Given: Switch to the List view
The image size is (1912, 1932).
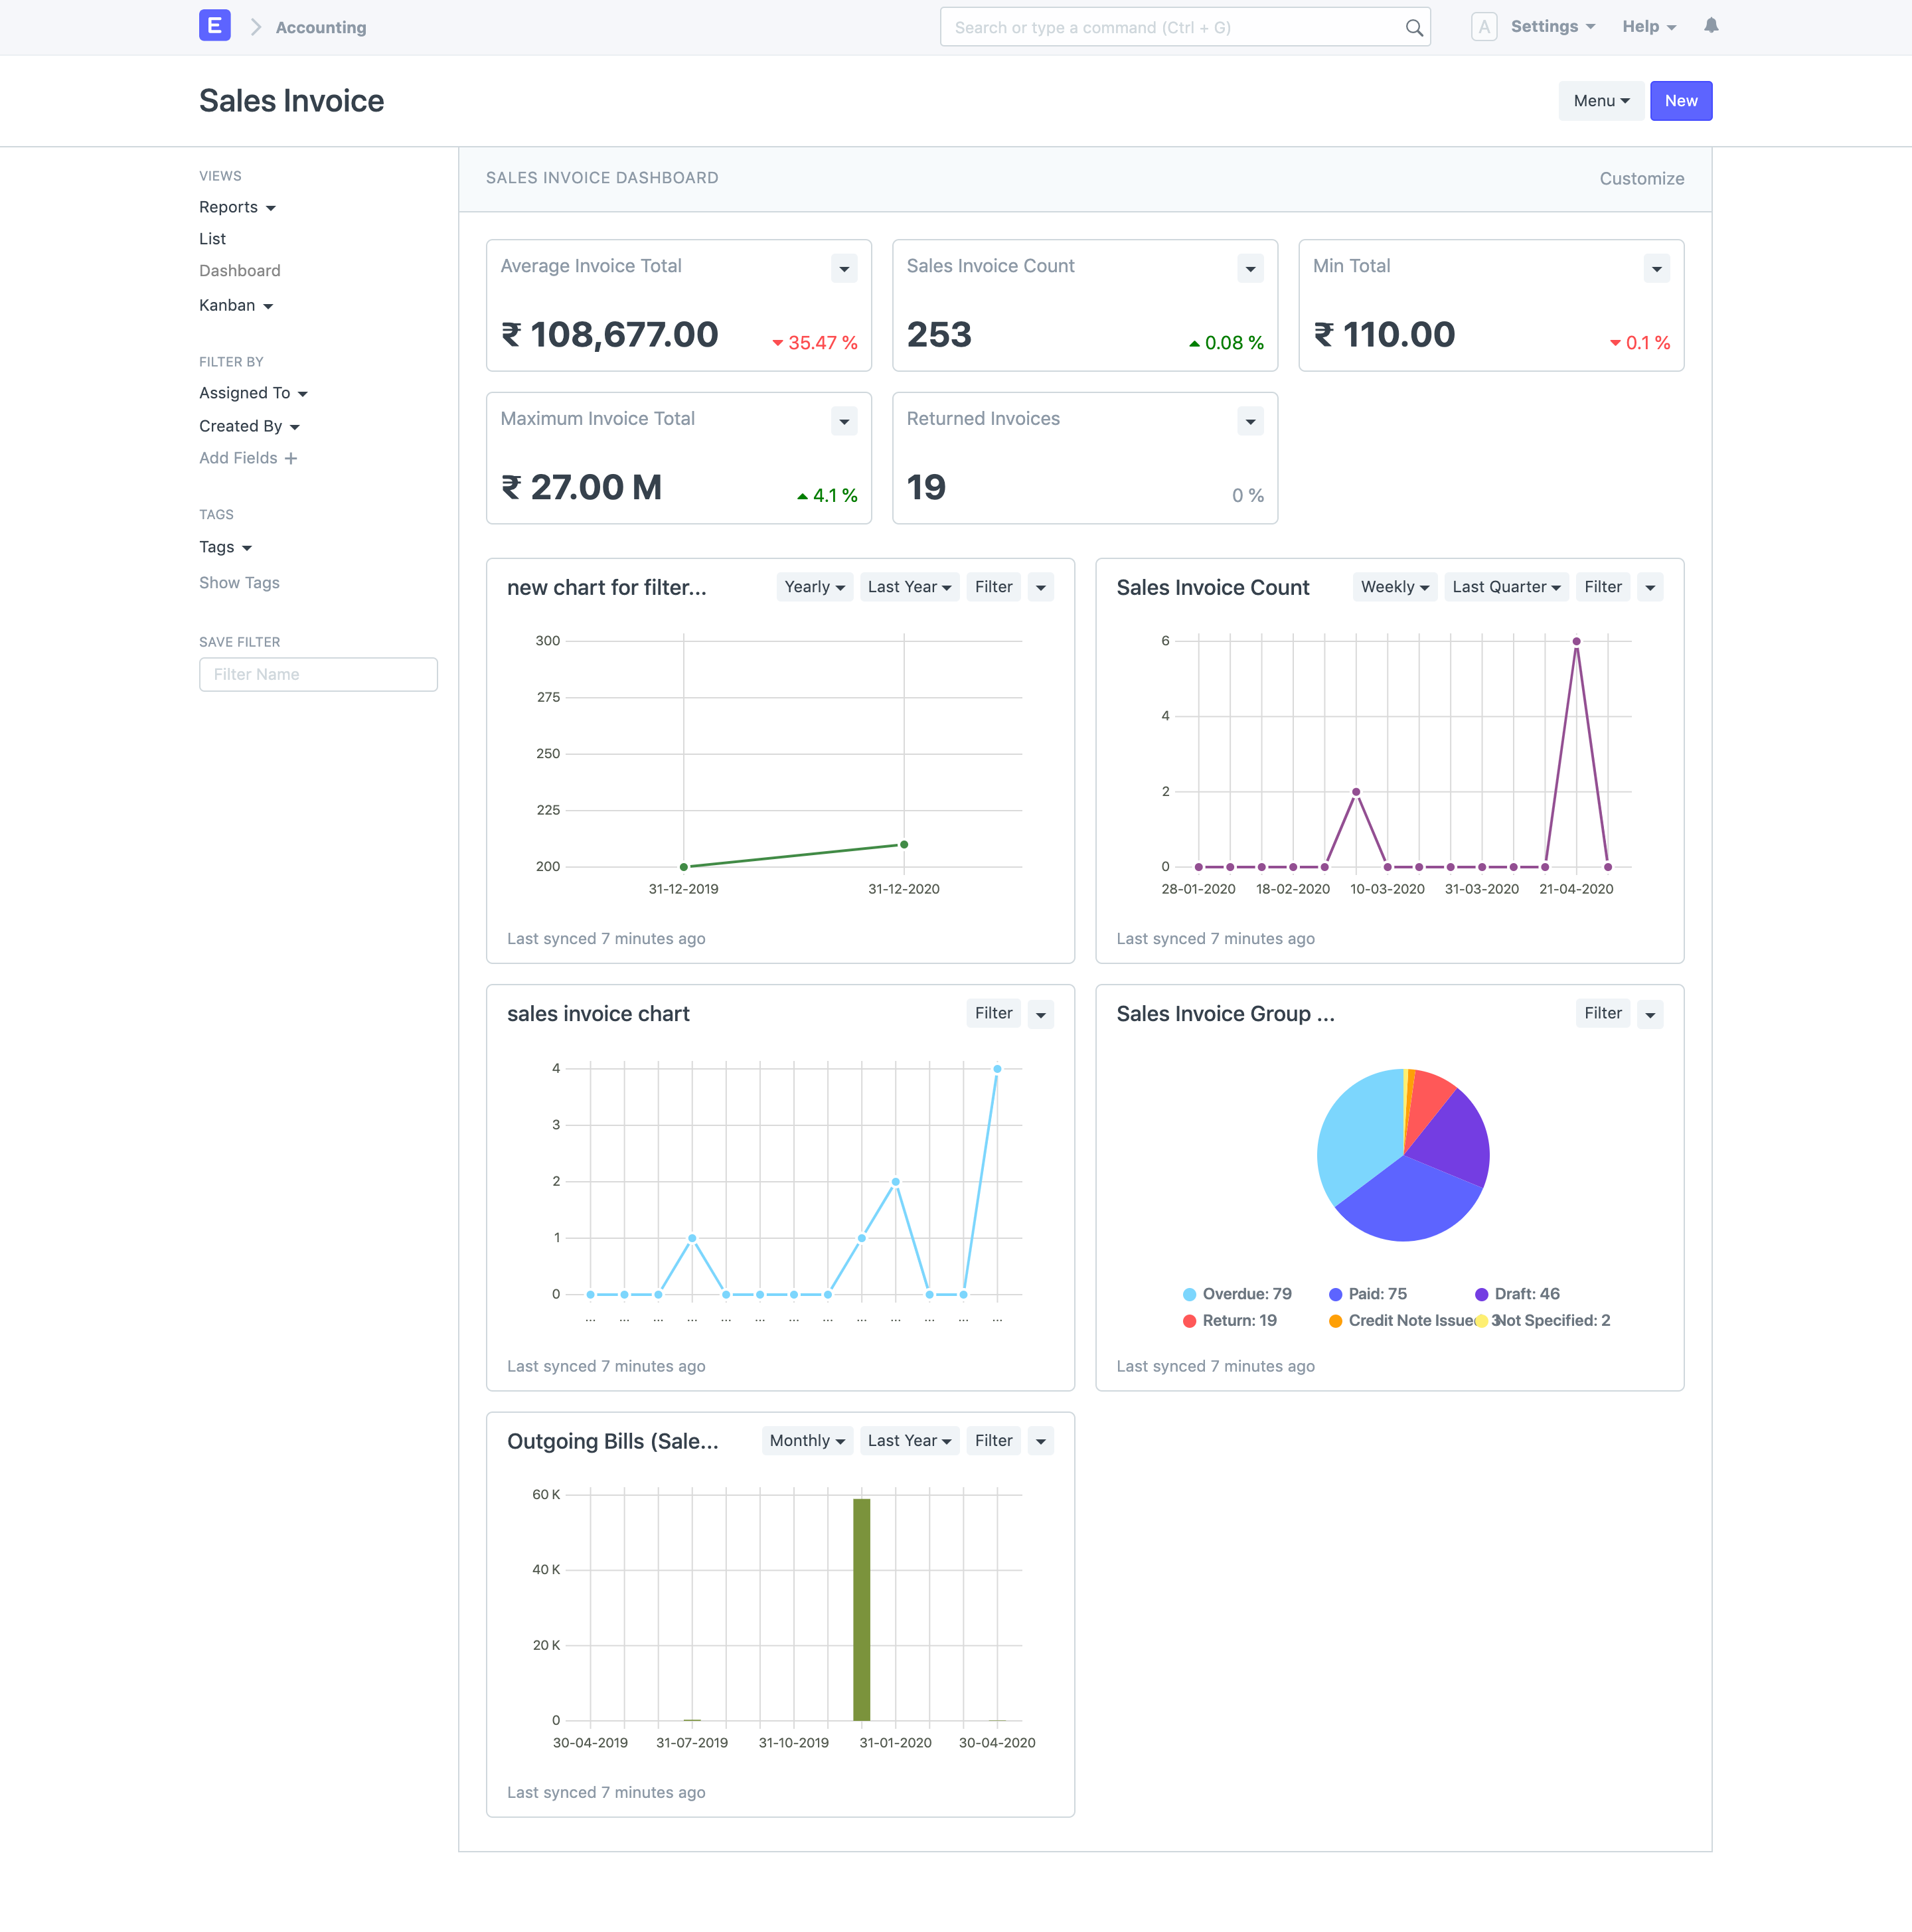Looking at the screenshot, I should pyautogui.click(x=212, y=239).
